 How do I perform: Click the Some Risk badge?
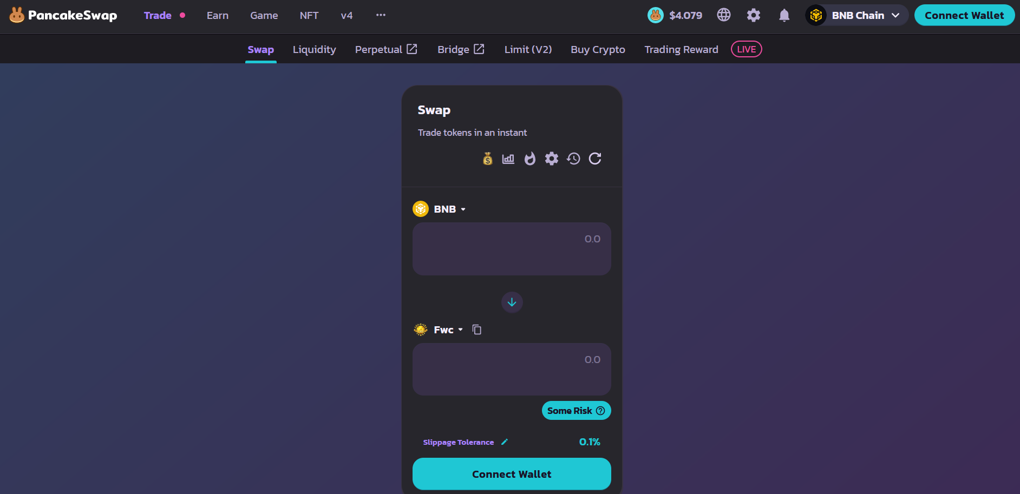[x=577, y=411]
